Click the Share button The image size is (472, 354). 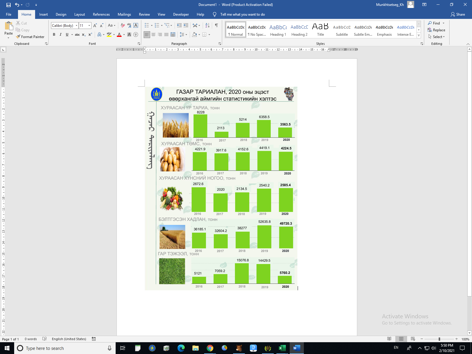click(x=458, y=14)
